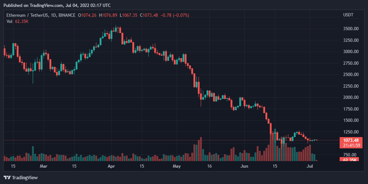Open the USDT currency label
Screen dimensions: 368x184
tap(348, 15)
